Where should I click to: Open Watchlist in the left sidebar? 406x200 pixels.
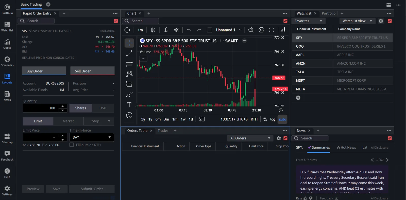pos(7,27)
